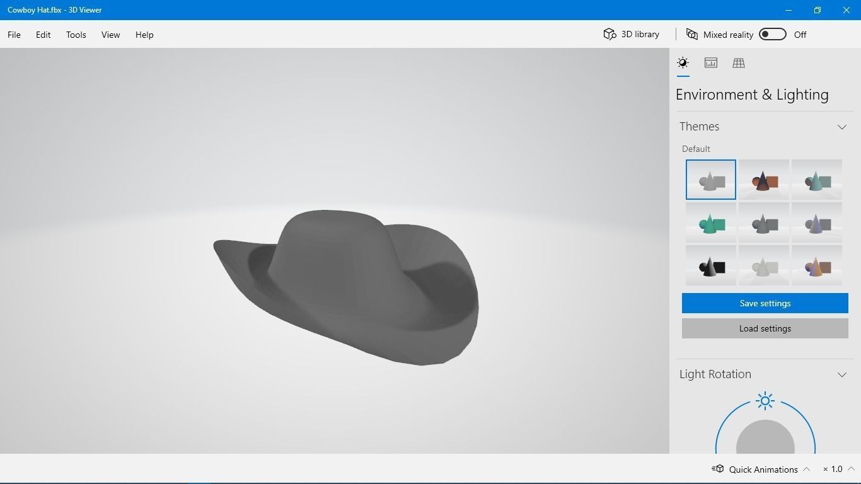Select the orange and blue theme thumbnail

point(817,265)
